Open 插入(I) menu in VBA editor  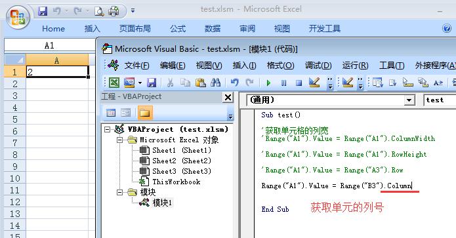244,66
